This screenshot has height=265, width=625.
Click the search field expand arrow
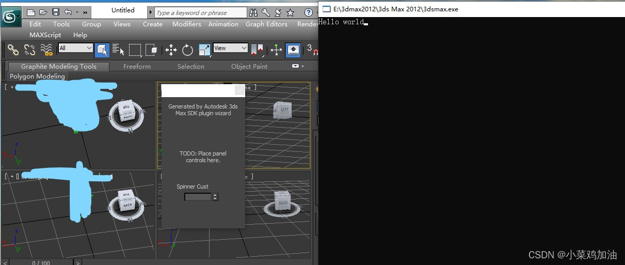[151, 12]
